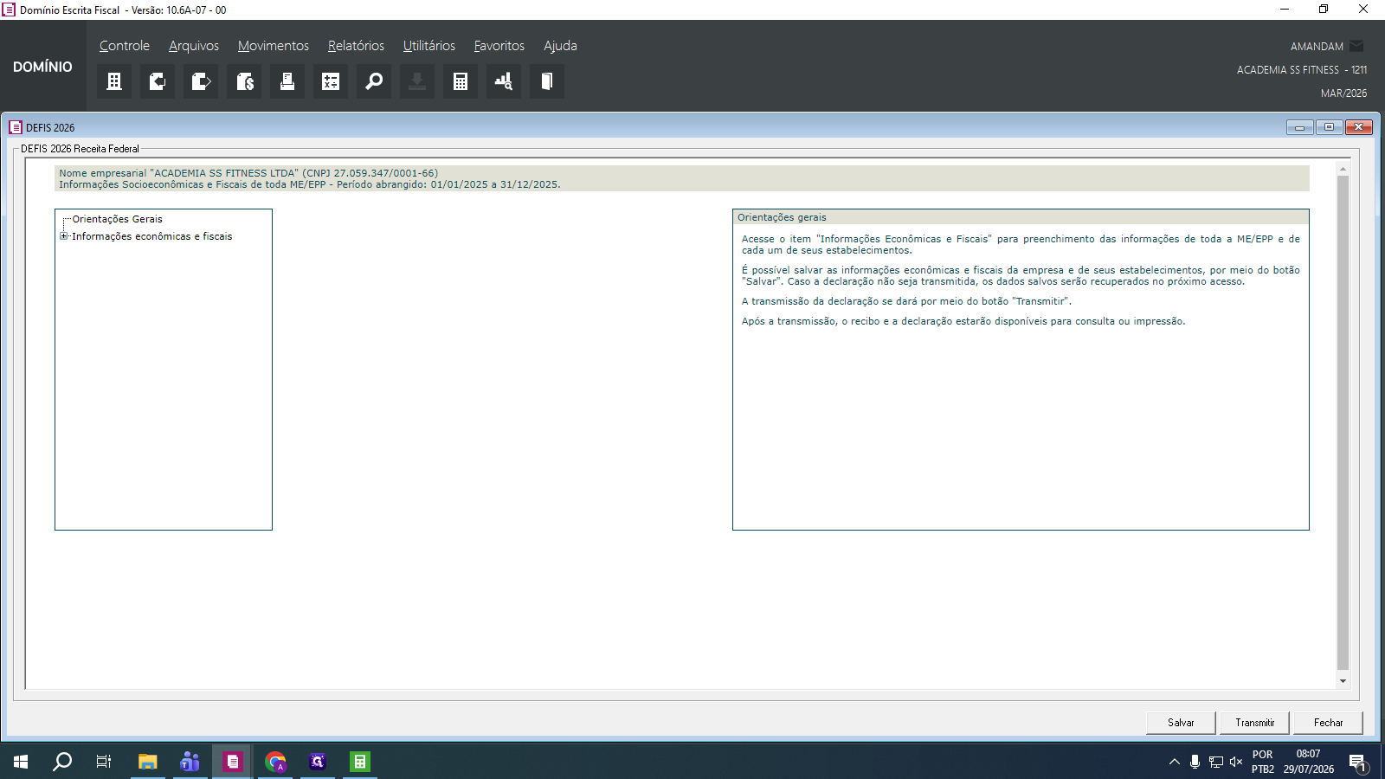1385x779 pixels.
Task: Minimize the DEFIS 2026 inner window
Action: (x=1299, y=127)
